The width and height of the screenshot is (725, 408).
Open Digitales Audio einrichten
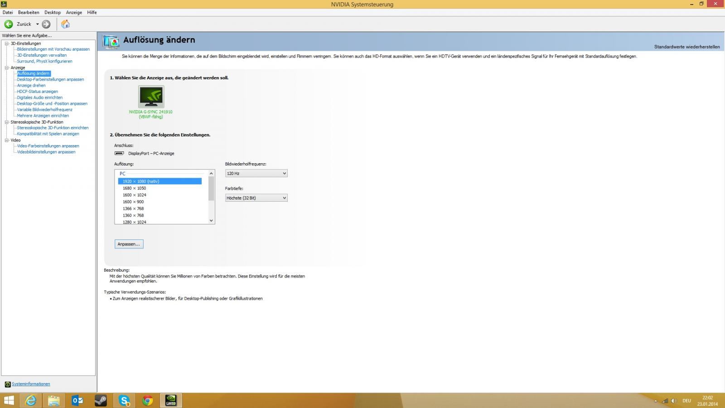(40, 97)
